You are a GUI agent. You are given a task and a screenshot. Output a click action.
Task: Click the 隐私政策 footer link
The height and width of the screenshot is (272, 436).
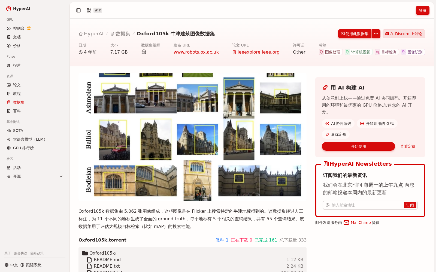tap(37, 253)
